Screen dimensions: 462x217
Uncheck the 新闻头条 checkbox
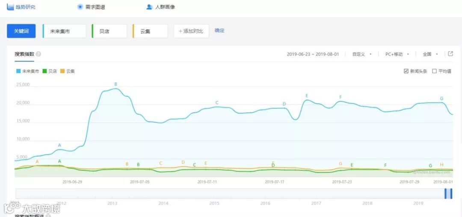pos(406,71)
